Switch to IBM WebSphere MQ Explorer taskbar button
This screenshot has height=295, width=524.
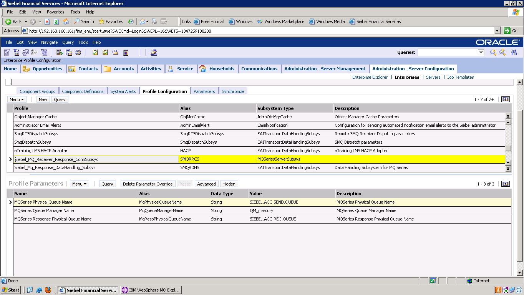point(151,290)
